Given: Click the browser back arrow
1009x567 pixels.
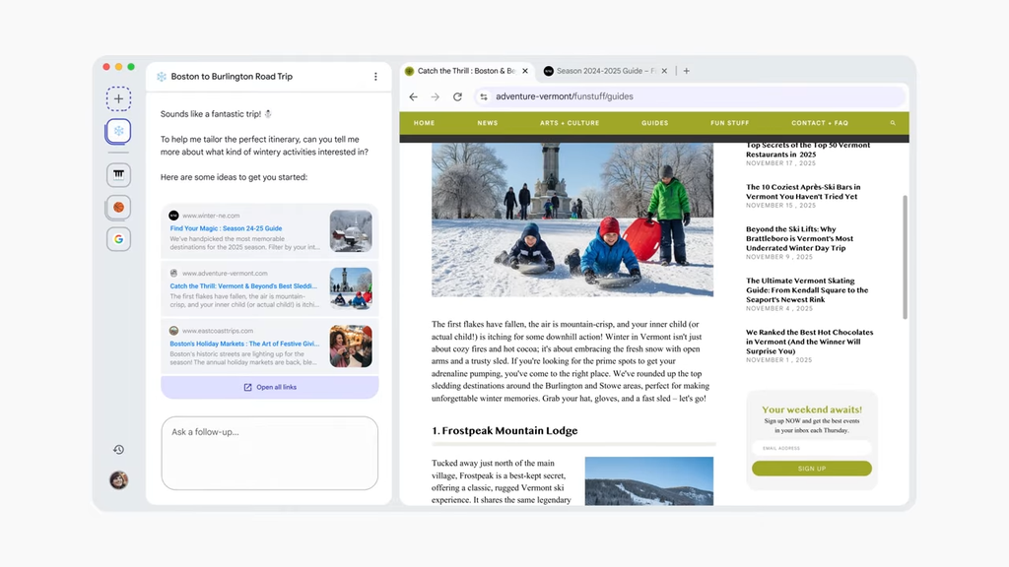Looking at the screenshot, I should coord(413,96).
